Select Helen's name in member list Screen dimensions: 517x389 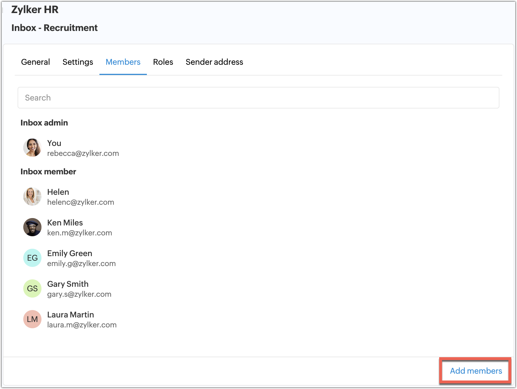[x=58, y=192]
